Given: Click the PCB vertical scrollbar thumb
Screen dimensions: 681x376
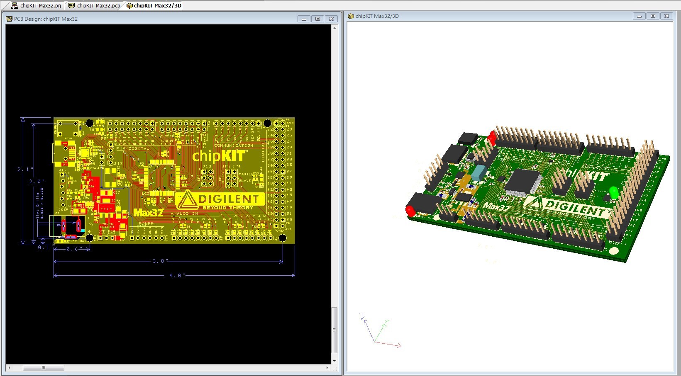Looking at the screenshot, I should [334, 330].
